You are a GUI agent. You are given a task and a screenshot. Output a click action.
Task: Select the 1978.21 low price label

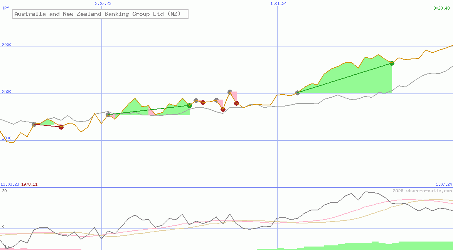click(30, 184)
